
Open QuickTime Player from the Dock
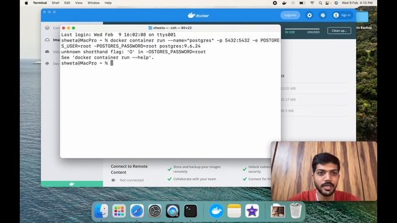172,211
